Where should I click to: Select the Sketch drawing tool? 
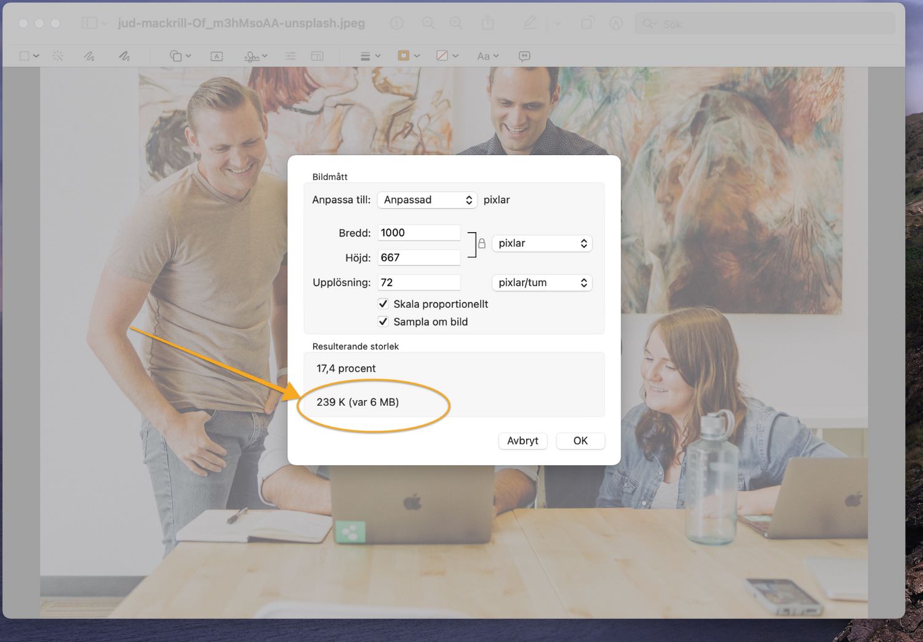pos(89,56)
